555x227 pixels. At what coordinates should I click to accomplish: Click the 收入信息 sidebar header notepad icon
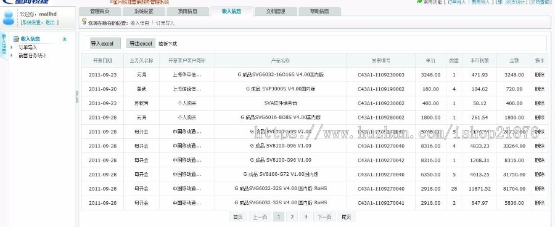16,39
